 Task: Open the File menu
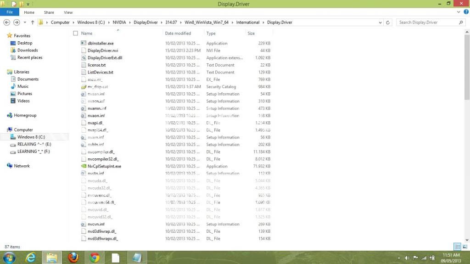coord(10,12)
